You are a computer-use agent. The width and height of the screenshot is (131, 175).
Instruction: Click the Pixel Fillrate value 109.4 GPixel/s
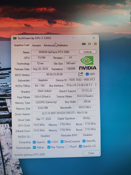click(42, 97)
